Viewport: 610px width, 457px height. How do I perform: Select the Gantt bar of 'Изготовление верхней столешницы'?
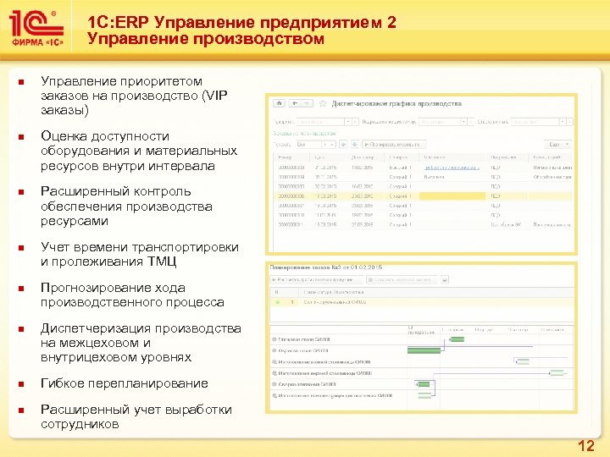point(557,373)
